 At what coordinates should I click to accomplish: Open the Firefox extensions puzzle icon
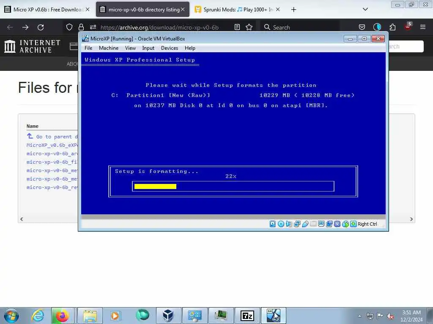coord(392,27)
